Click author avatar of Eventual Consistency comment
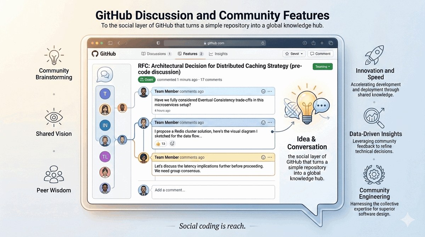 click(143, 92)
